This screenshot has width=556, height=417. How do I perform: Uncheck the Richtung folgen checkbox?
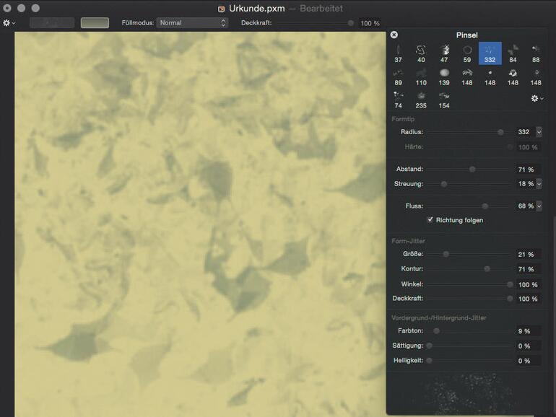[x=430, y=220]
